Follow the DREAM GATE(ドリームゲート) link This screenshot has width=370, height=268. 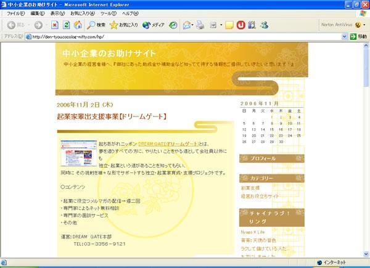click(168, 144)
